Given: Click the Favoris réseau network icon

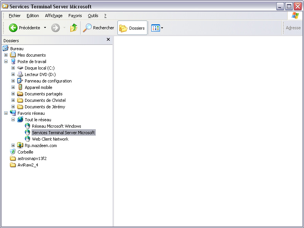Looking at the screenshot, I should click(13, 113).
